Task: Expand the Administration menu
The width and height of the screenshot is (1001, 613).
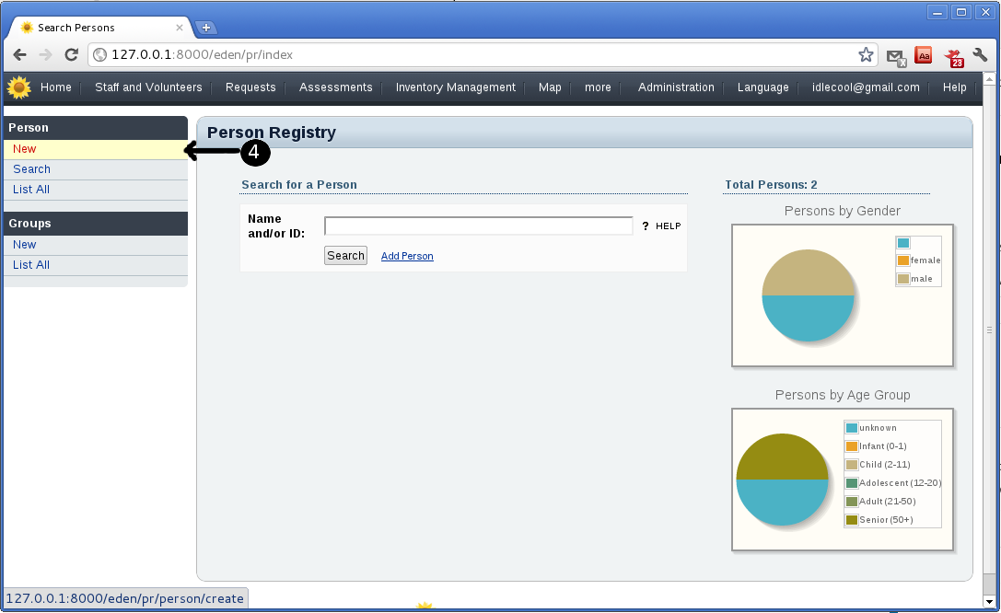Action: coord(676,87)
